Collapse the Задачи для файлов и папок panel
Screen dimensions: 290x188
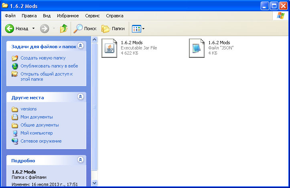81,46
